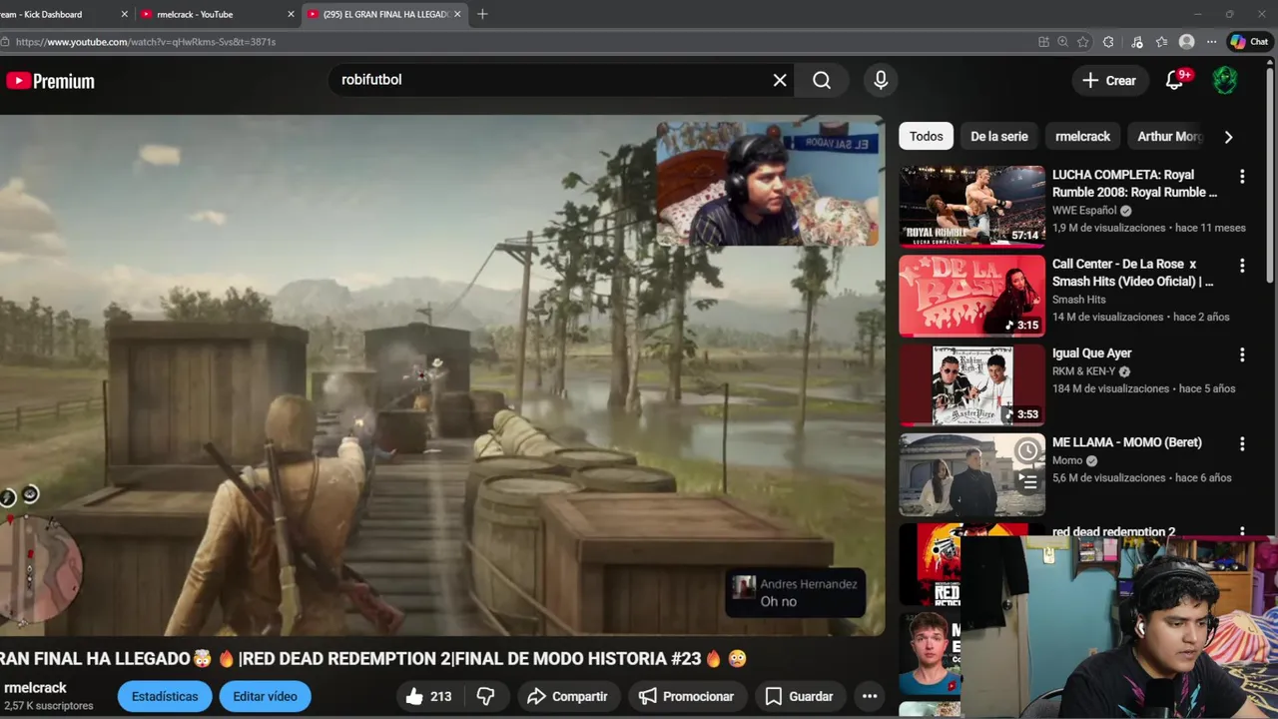Clear the robifutbol search text

pyautogui.click(x=780, y=80)
